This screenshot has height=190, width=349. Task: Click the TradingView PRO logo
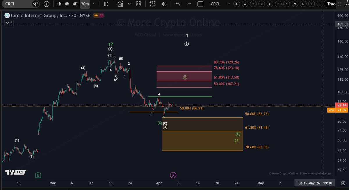15,173
